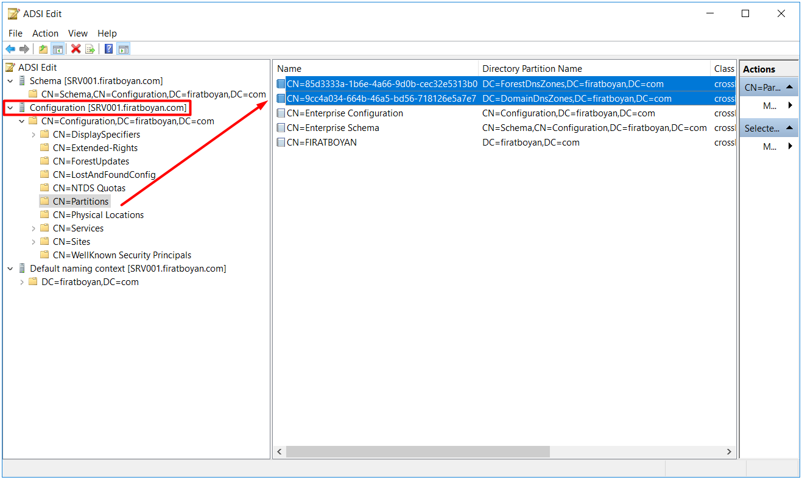Expand the CN=DisplaySpecifiers node
Image resolution: width=802 pixels, height=480 pixels.
pos(33,135)
